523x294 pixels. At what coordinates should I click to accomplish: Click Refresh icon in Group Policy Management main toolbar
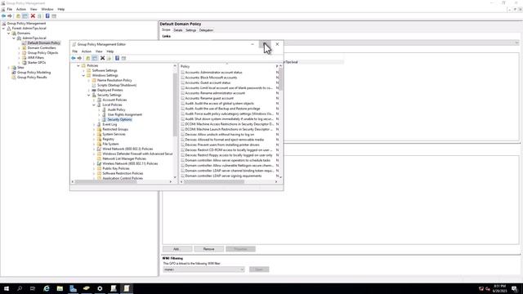coord(39,16)
